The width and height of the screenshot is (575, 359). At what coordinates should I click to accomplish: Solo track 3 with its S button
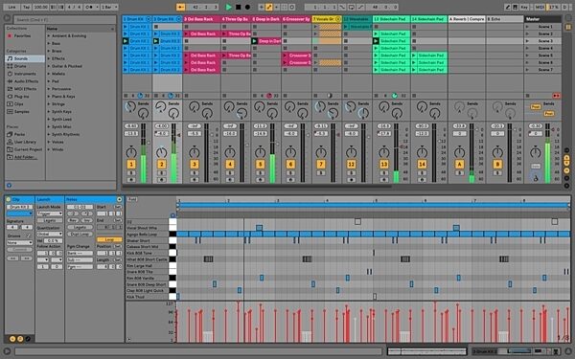[x=195, y=173]
